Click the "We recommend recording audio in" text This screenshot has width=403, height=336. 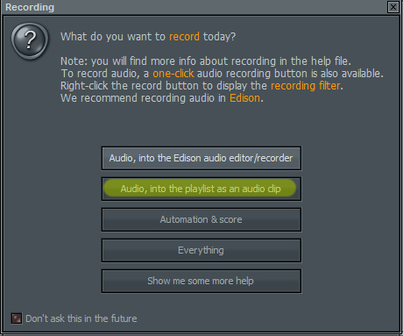coord(143,98)
